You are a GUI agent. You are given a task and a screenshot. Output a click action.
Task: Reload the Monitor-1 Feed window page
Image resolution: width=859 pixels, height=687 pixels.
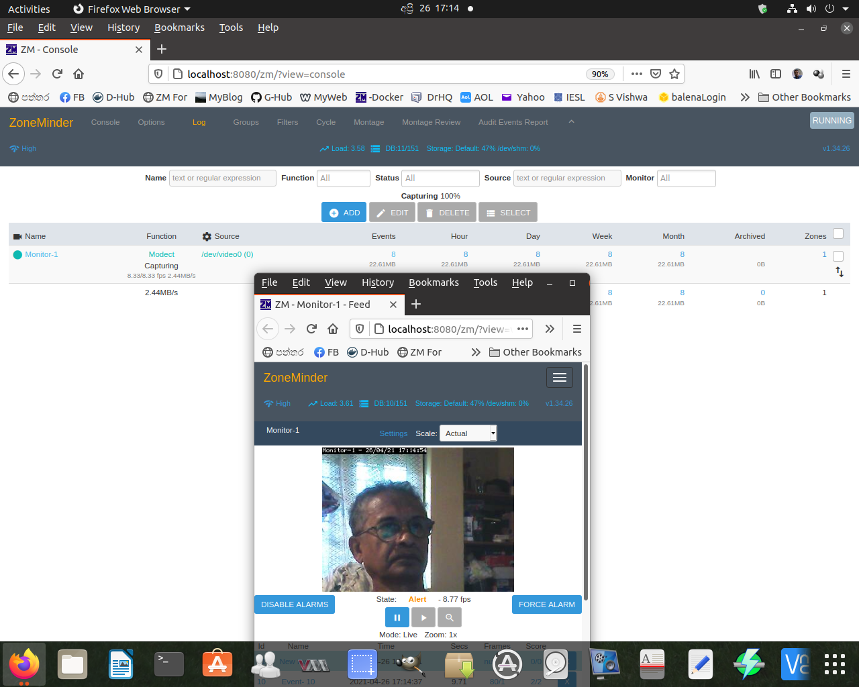click(x=311, y=329)
